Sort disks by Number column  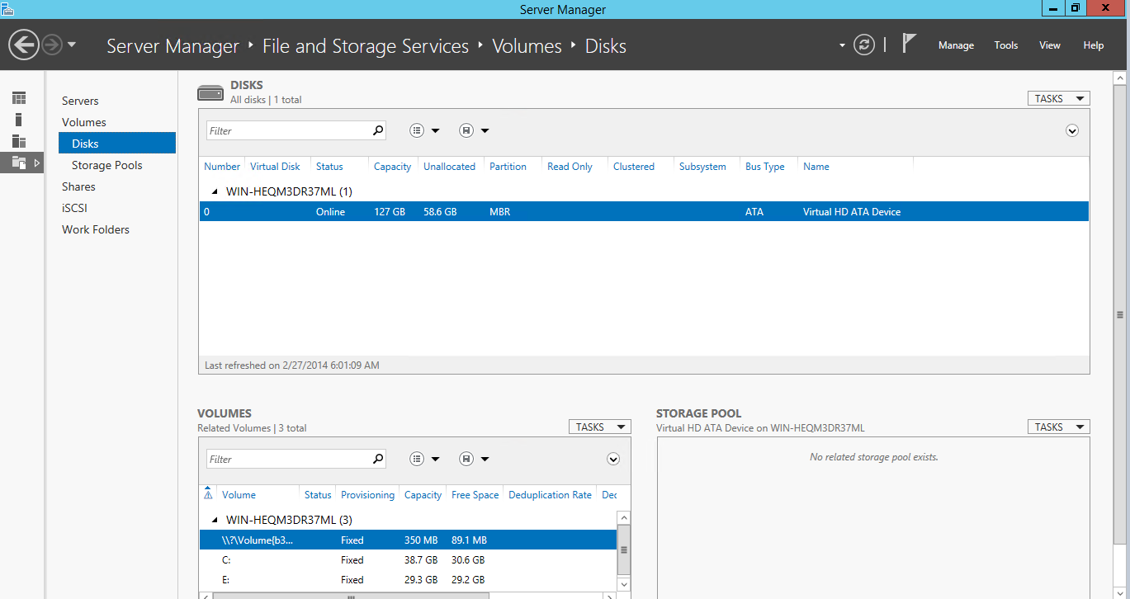222,166
